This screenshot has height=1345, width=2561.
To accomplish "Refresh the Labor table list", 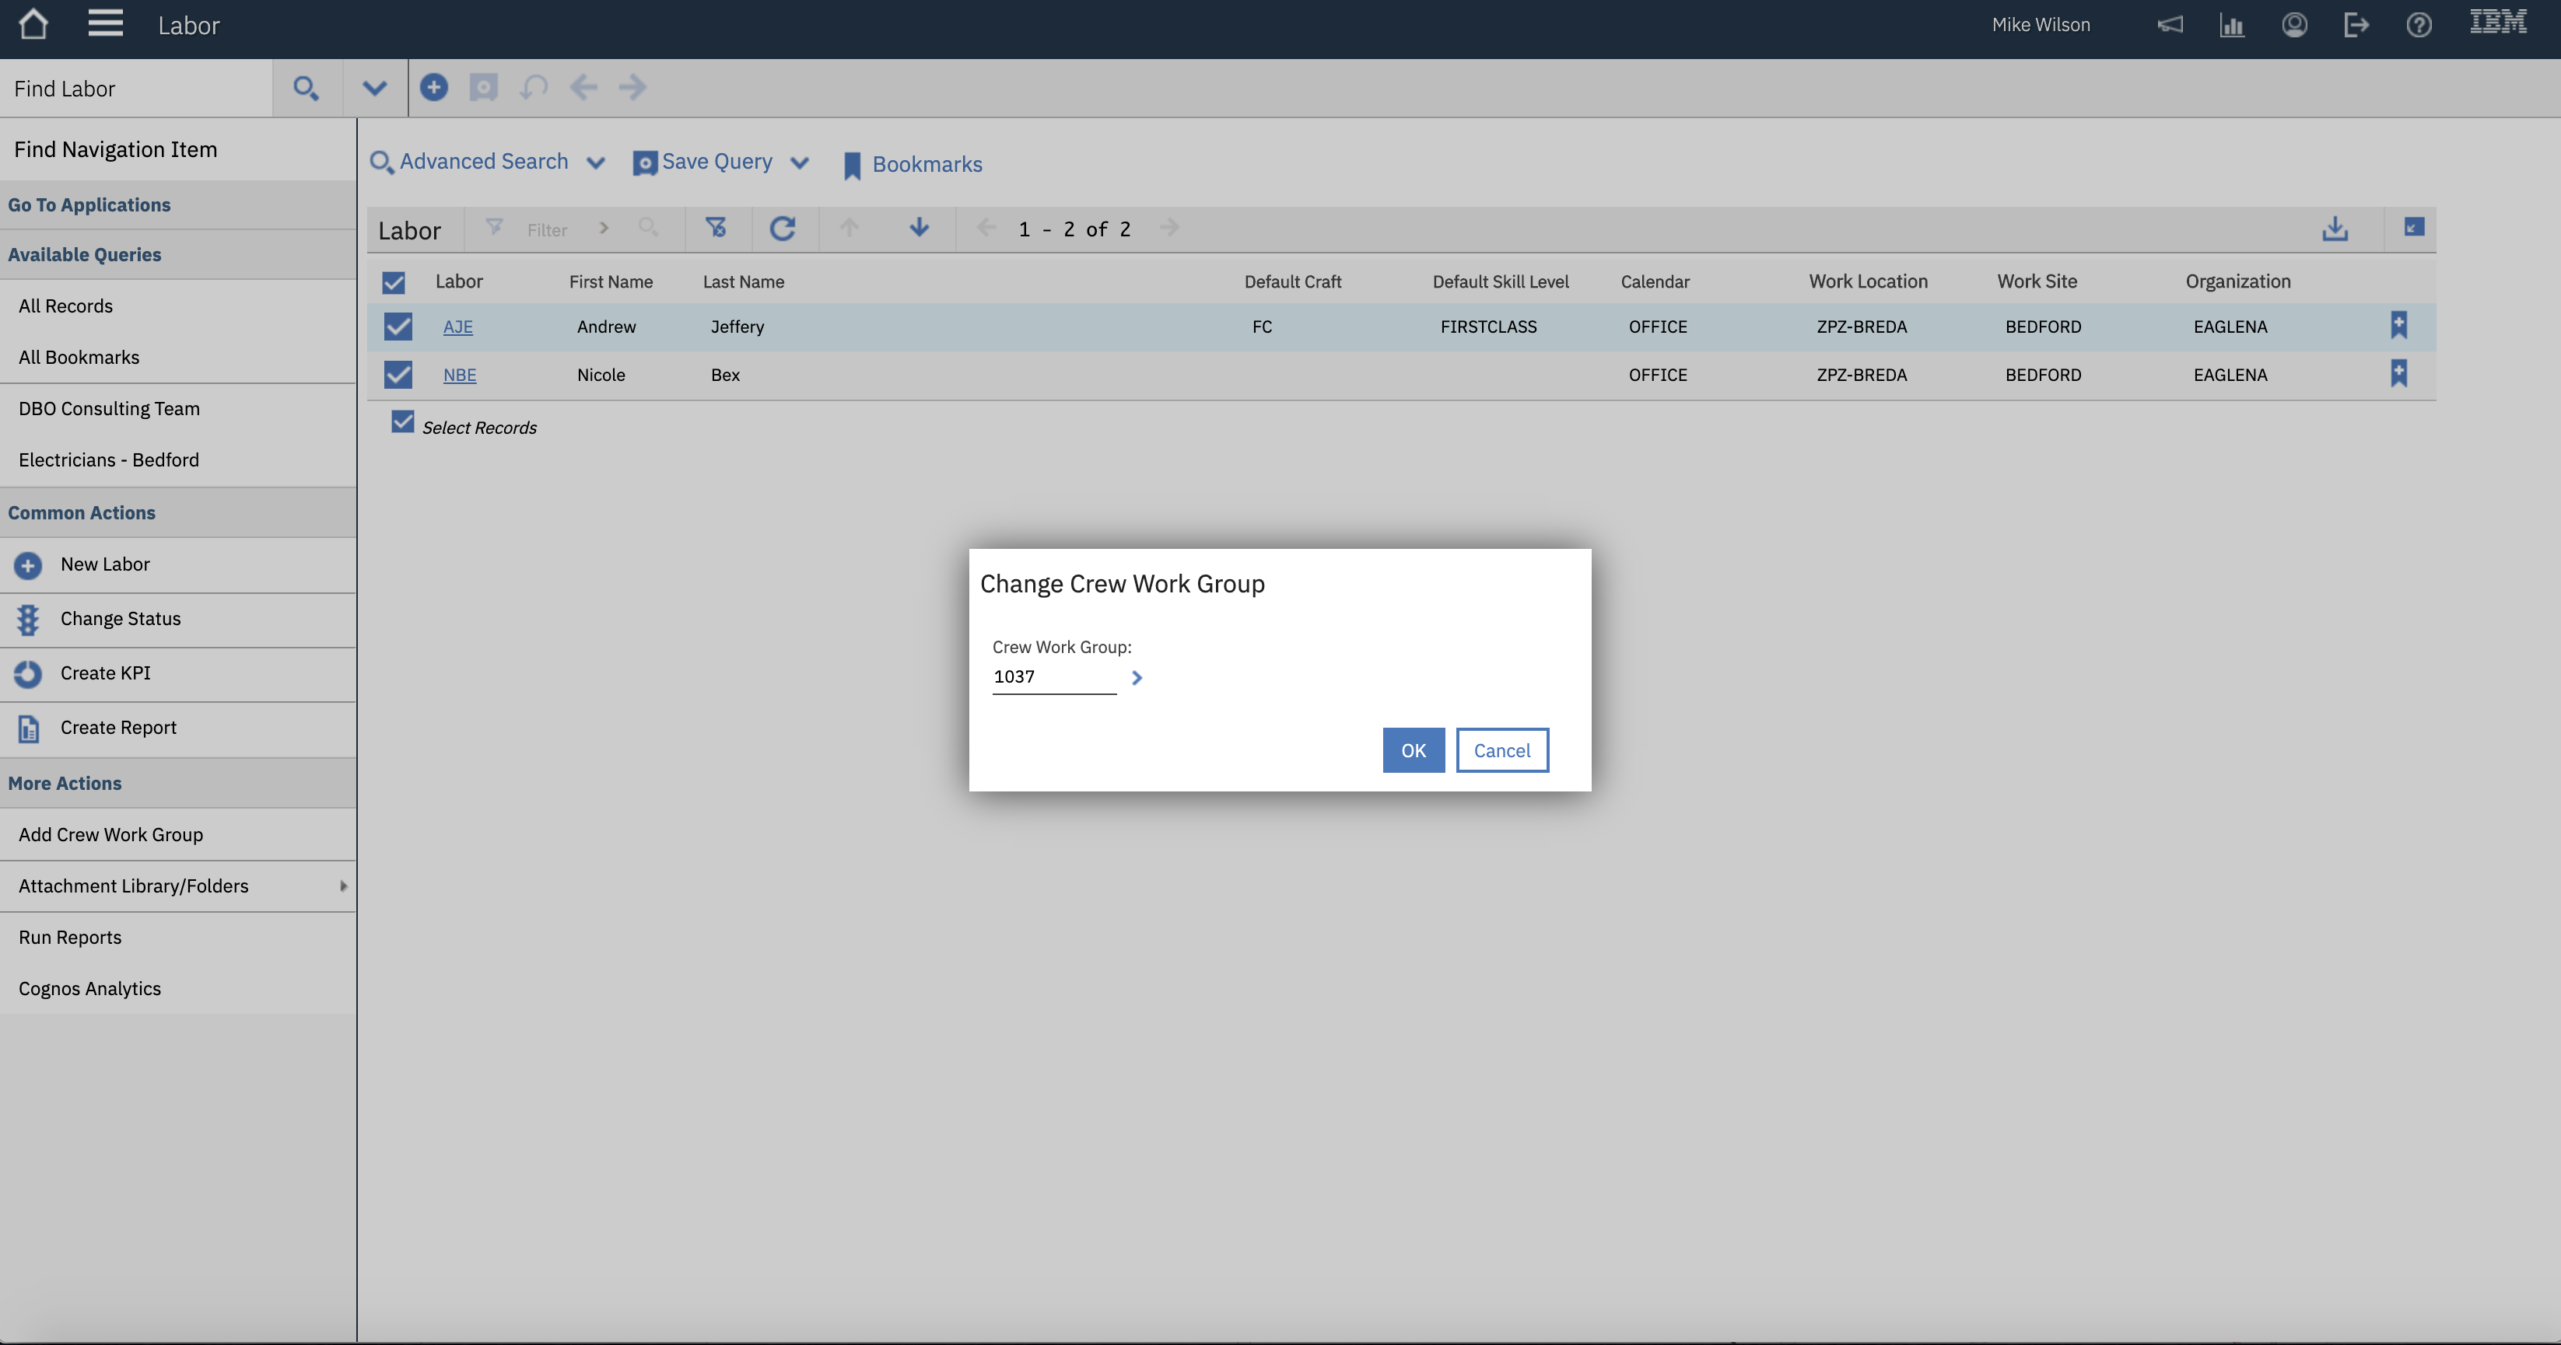I will (783, 229).
